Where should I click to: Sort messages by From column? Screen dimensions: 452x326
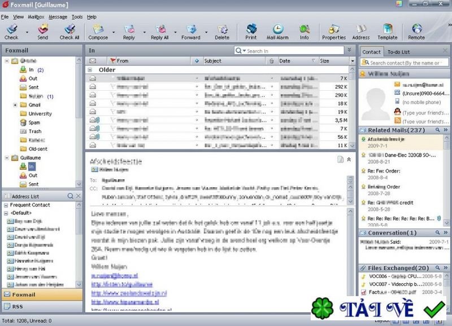click(x=149, y=61)
